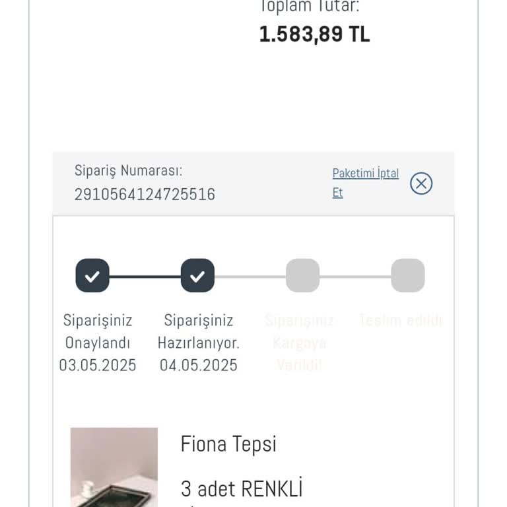Click the faded 'Kargoya Verildi!' status label

click(x=299, y=343)
